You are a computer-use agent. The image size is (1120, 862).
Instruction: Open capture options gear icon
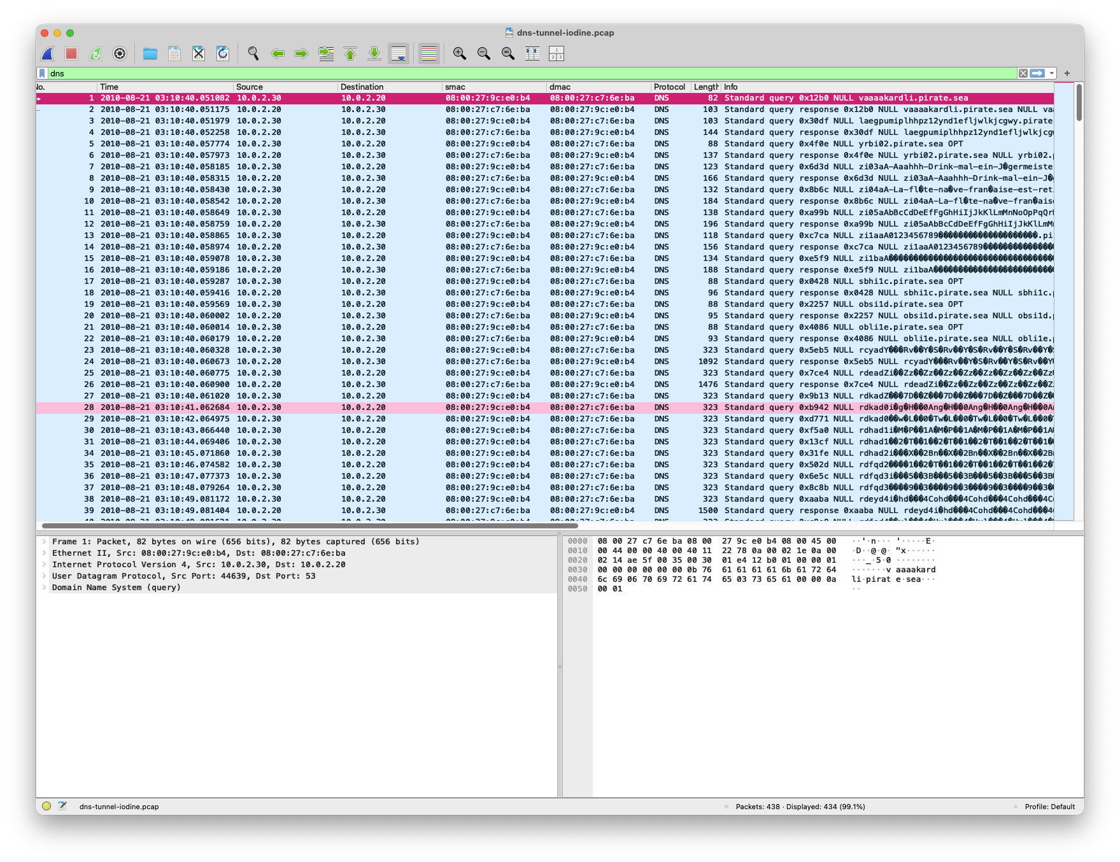click(x=120, y=53)
